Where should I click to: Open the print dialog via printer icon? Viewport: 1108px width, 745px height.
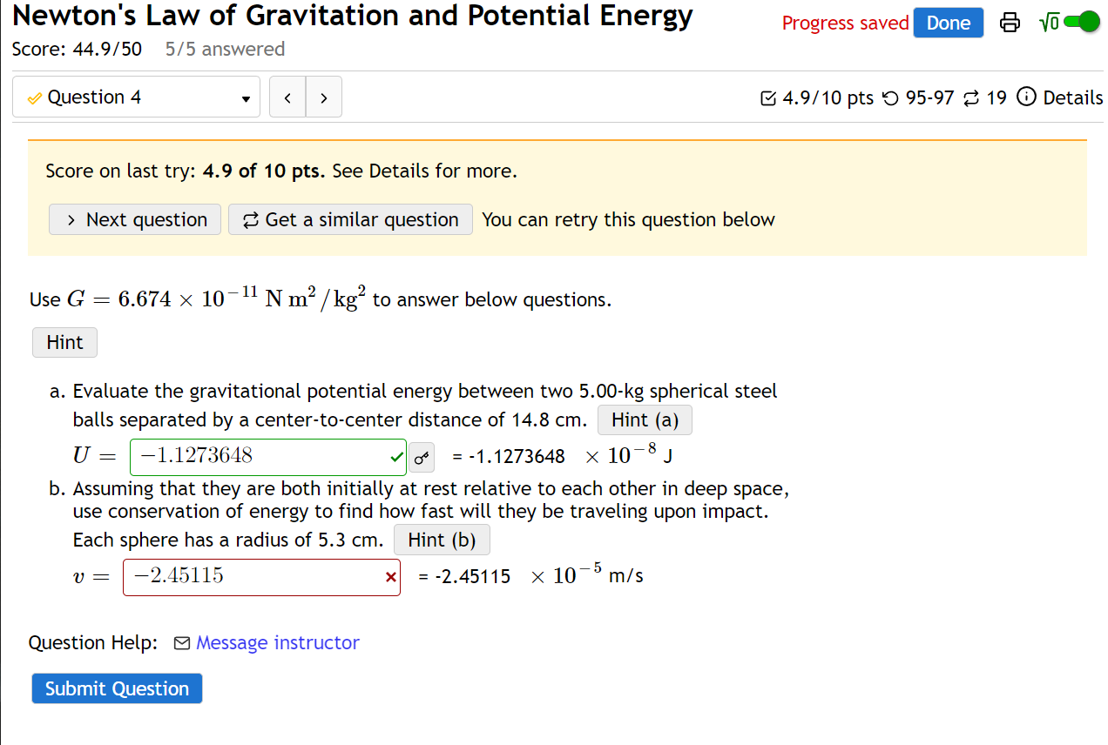(x=1009, y=22)
